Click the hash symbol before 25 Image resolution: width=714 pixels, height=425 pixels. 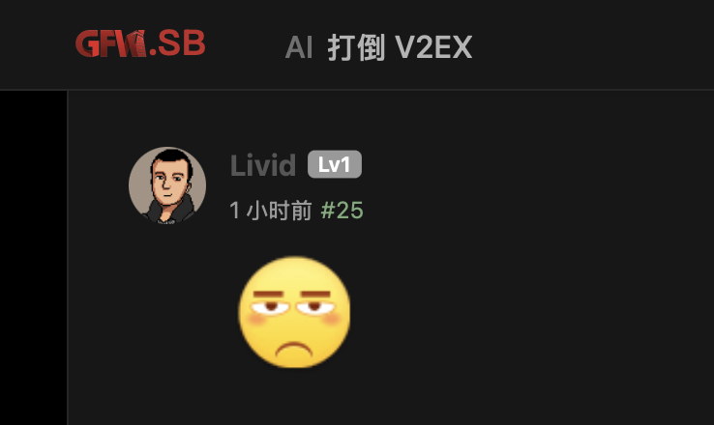click(x=328, y=210)
